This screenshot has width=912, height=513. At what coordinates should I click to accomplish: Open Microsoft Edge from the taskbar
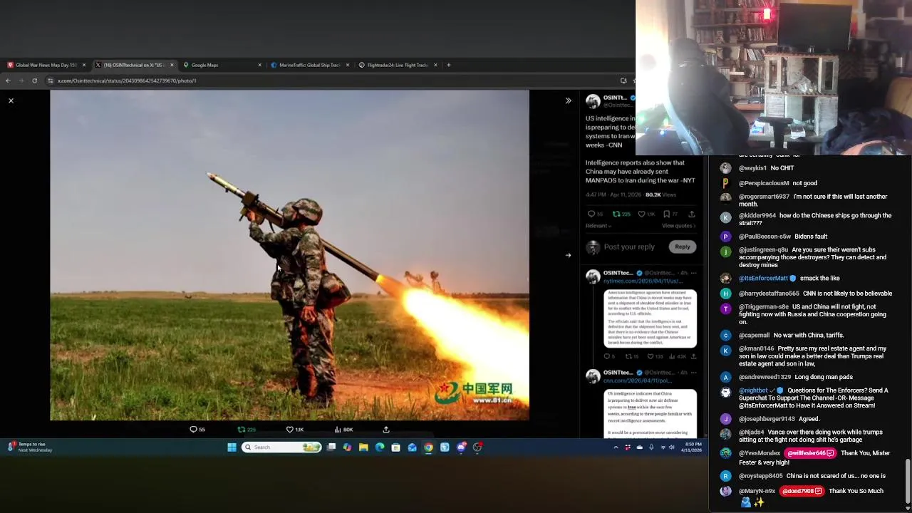[x=380, y=447]
